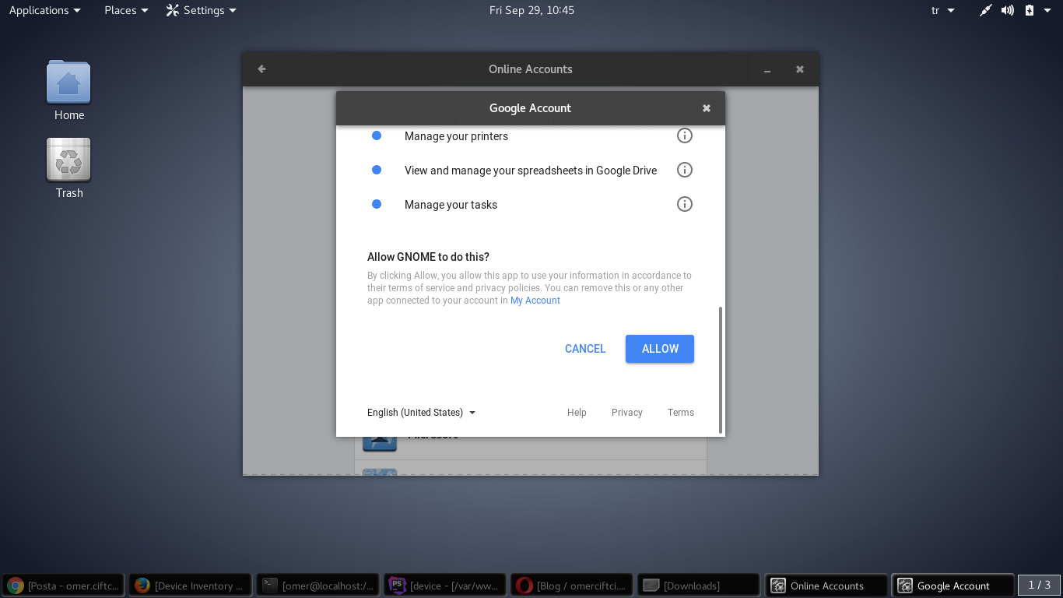Image resolution: width=1063 pixels, height=598 pixels.
Task: Switch to Chrome Posta window in taskbar
Action: pos(64,586)
